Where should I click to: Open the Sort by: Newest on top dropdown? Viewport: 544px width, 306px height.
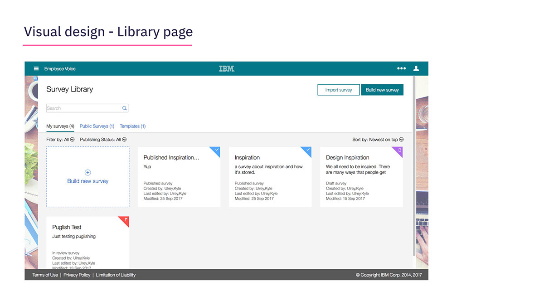[x=378, y=140]
